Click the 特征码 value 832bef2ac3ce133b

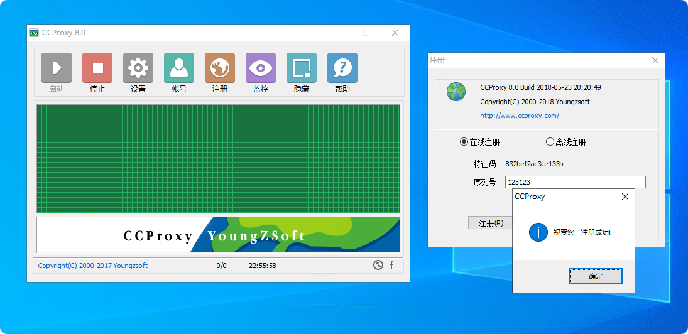[x=534, y=164]
